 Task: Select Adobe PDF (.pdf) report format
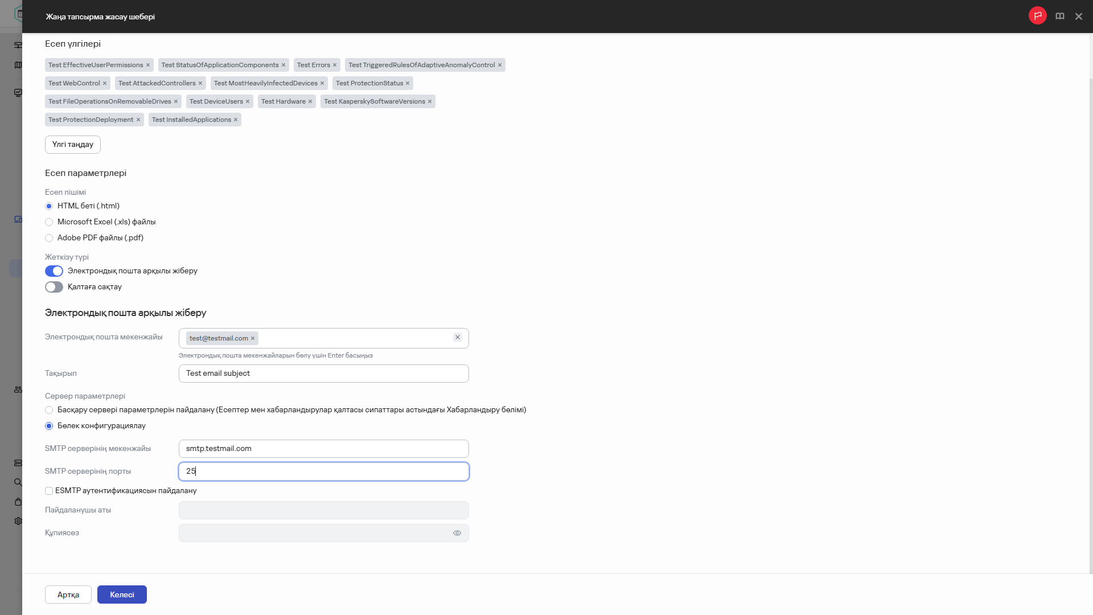(49, 238)
